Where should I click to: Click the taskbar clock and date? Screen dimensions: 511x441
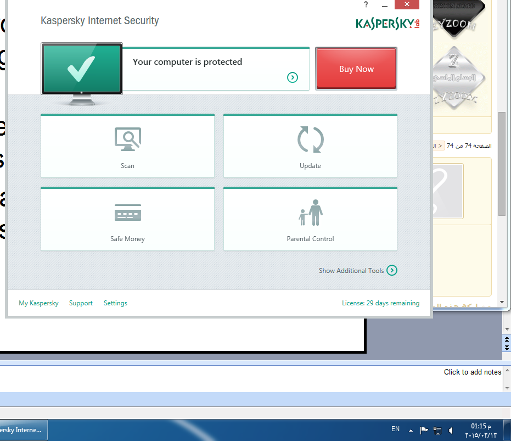point(481,431)
